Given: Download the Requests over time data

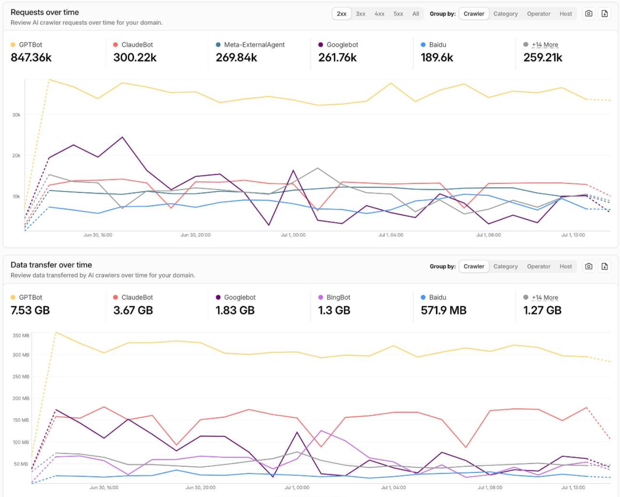Looking at the screenshot, I should [x=605, y=14].
